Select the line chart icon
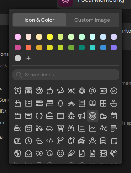131x173 pixels. click(x=93, y=128)
